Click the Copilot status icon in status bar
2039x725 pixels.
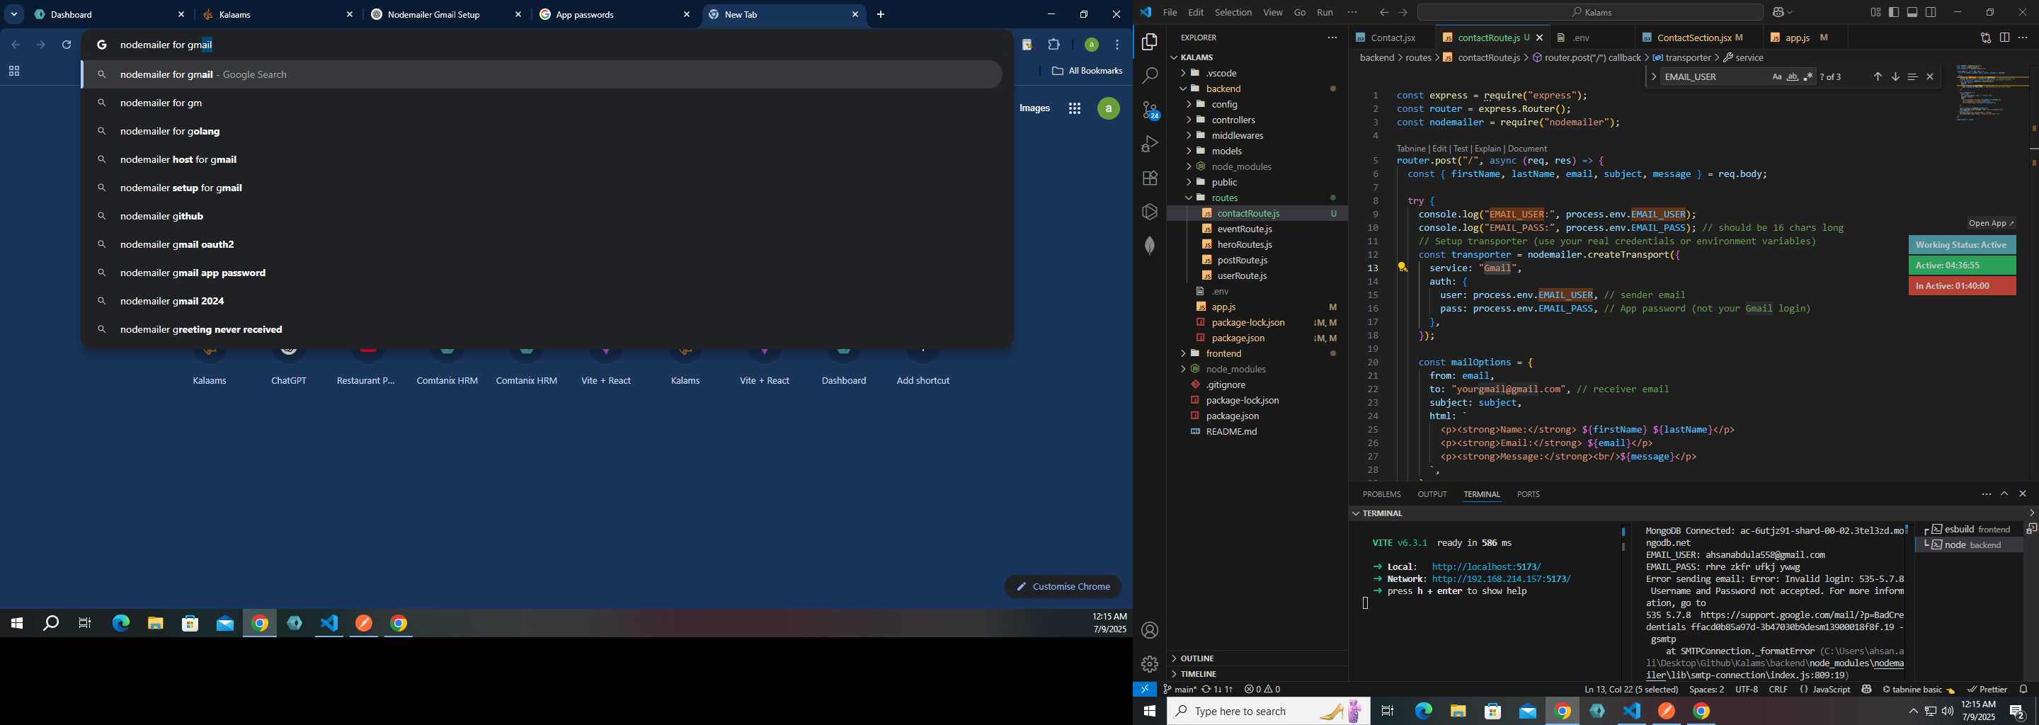[1866, 690]
